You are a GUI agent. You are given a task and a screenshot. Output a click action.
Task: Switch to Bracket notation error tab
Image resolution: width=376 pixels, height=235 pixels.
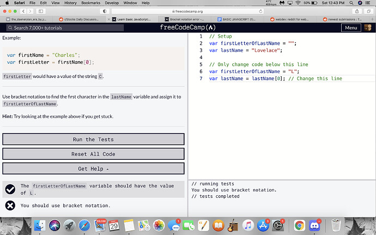point(185,19)
